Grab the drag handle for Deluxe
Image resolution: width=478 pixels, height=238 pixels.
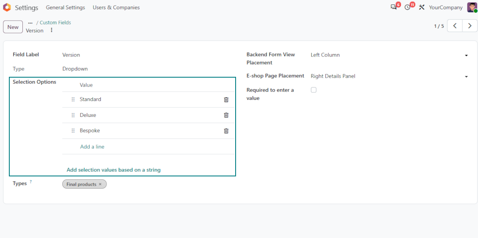pos(73,115)
